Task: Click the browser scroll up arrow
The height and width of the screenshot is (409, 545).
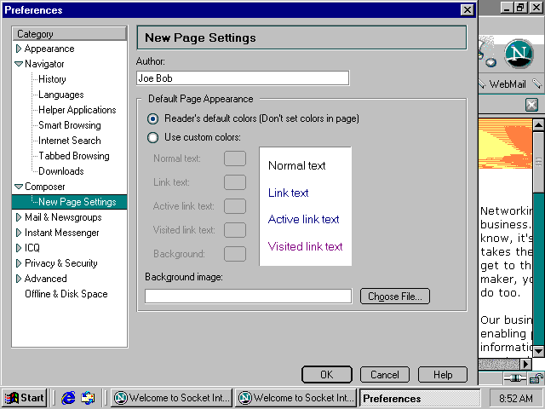Action: coord(538,125)
